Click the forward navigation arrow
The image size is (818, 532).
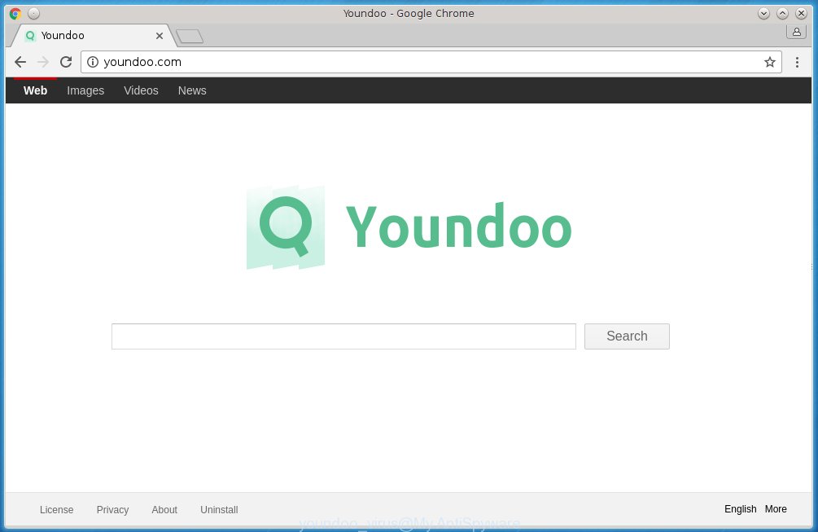43,62
